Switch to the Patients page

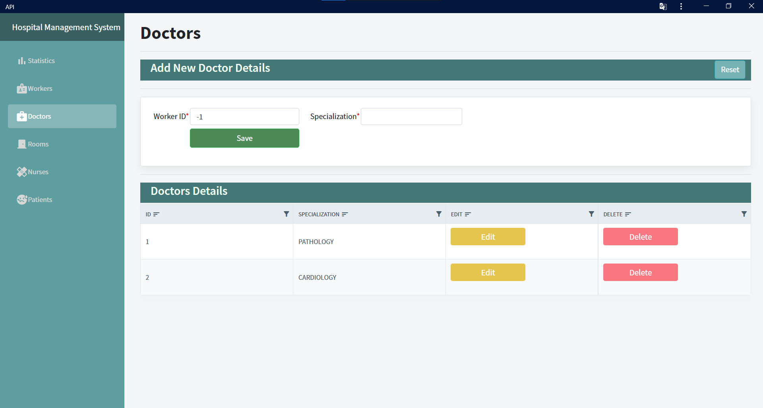coord(62,200)
